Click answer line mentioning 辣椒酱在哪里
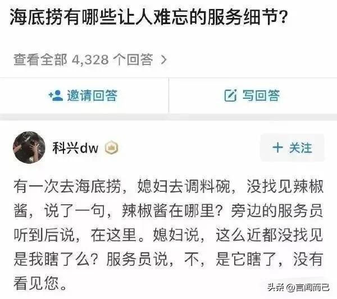 pyautogui.click(x=168, y=210)
